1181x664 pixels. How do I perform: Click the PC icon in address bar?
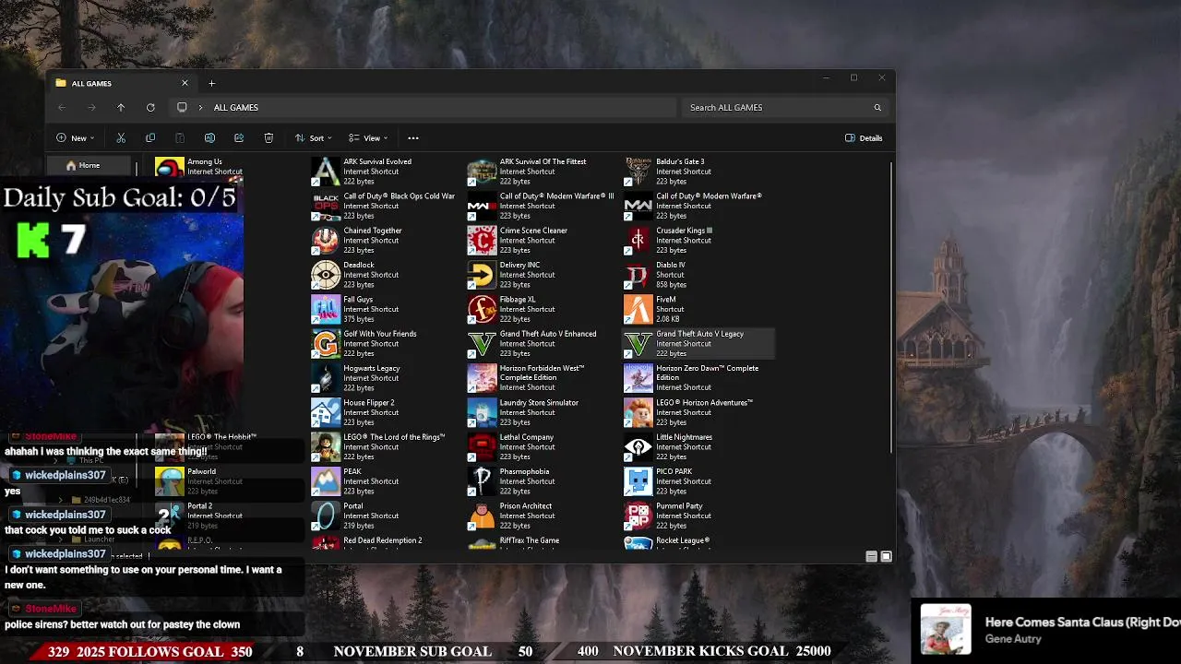coord(182,108)
